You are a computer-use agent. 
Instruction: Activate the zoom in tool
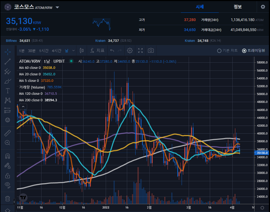tap(8, 143)
